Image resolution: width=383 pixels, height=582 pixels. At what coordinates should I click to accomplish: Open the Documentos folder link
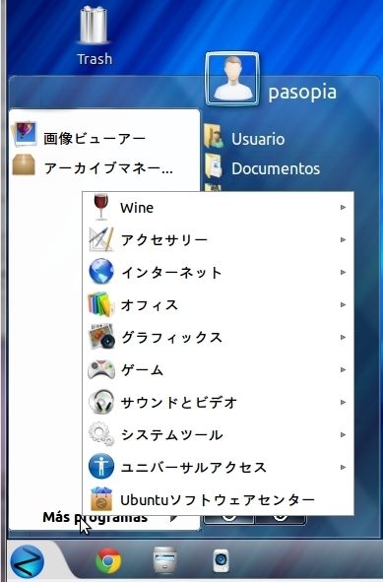click(x=276, y=168)
